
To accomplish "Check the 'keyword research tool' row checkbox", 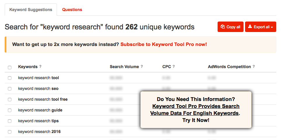I will (10, 78).
